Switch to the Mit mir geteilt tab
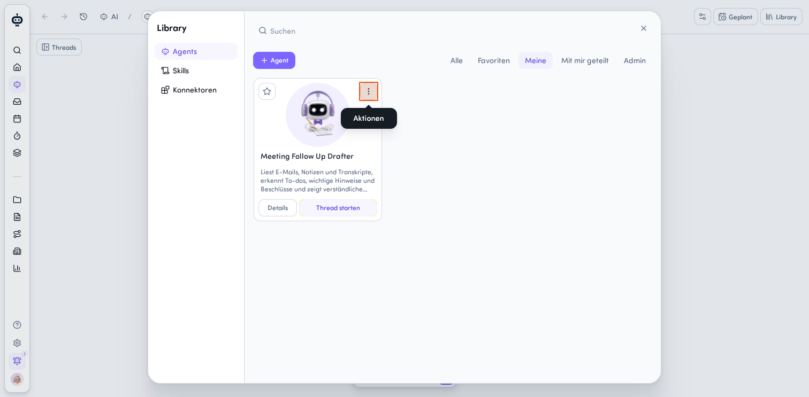809x397 pixels. tap(585, 60)
